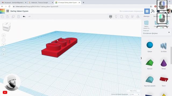Click the Ungroup shapes icon
172x96 pixels.
coord(127,17)
